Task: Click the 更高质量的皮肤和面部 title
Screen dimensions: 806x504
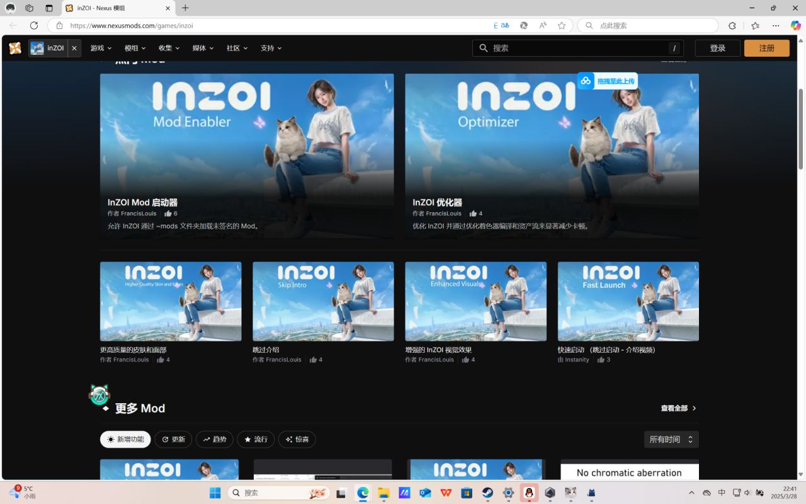Action: coord(133,350)
